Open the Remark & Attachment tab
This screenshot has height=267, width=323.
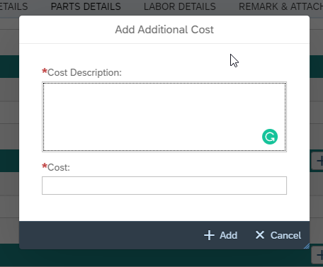[x=280, y=6]
